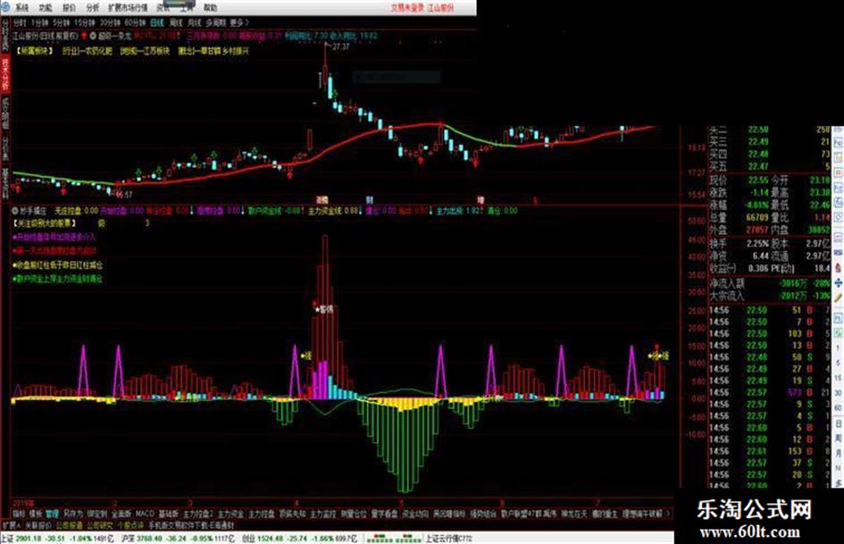Open the 模板 tab at the bottom
Viewport: 844px width, 544px height.
[x=36, y=514]
